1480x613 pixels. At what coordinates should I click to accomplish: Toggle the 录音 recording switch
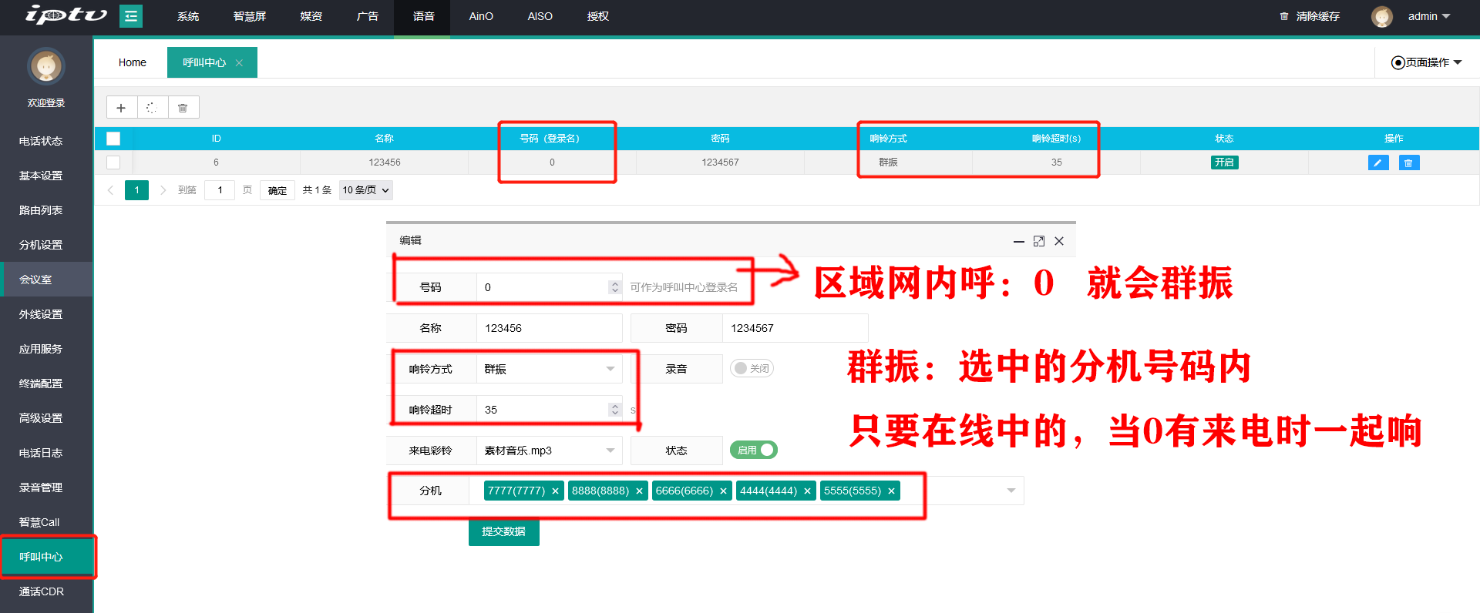[752, 368]
